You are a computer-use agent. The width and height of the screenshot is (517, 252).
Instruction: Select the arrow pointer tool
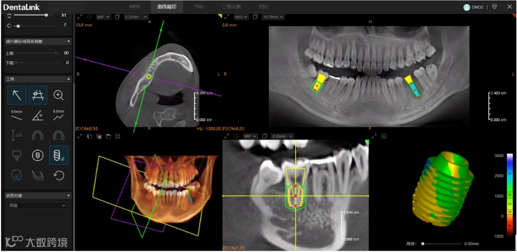coord(17,95)
